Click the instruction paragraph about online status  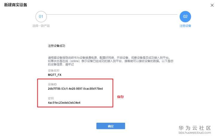coord(111,61)
